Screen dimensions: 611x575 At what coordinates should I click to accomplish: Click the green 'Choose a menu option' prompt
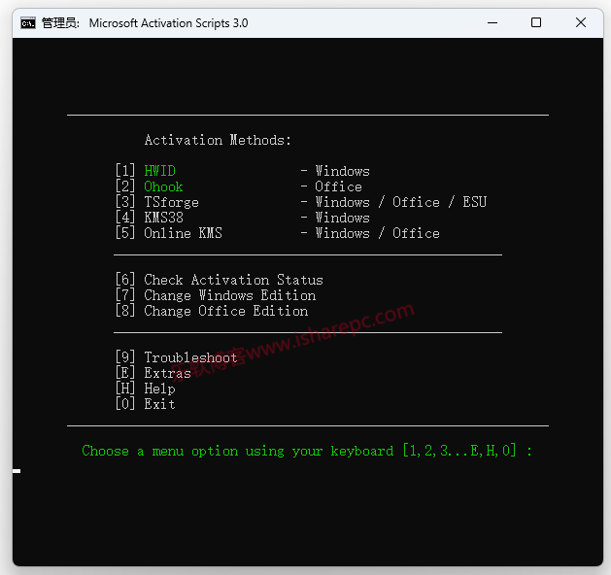[x=307, y=451]
